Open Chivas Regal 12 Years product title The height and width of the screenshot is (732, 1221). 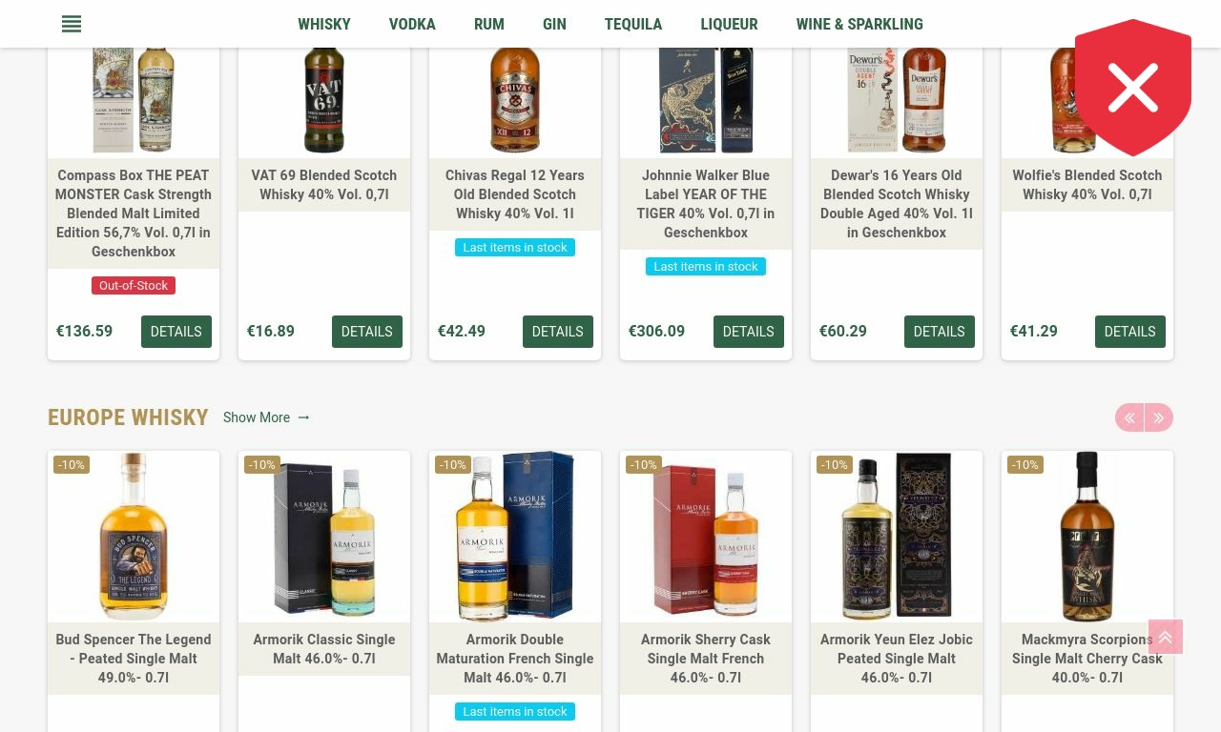point(515,194)
